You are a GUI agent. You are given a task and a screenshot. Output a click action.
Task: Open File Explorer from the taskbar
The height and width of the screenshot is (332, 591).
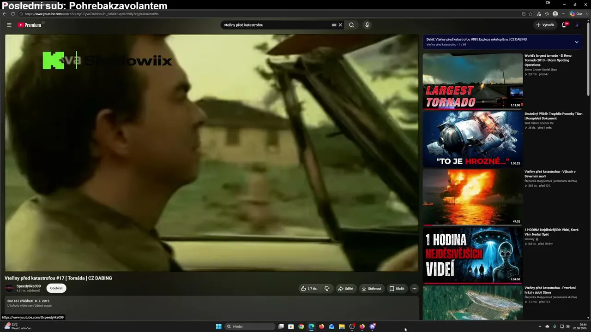tap(342, 326)
